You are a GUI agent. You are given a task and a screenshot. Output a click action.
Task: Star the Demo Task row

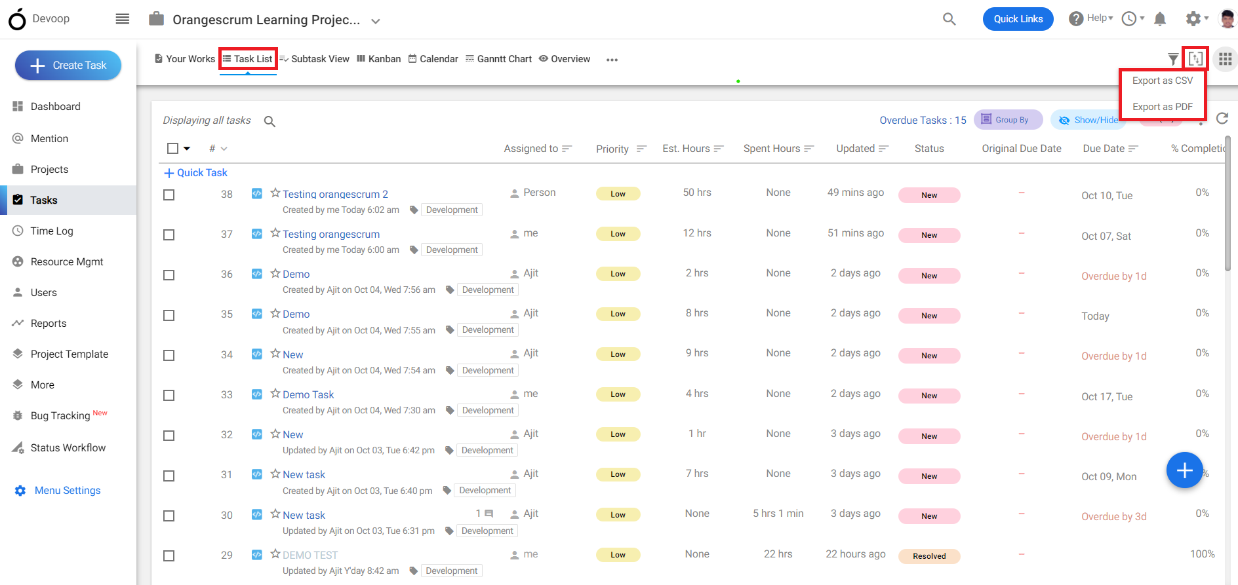pos(275,394)
